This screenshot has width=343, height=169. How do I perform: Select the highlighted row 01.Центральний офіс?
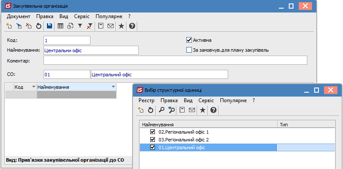click(x=237, y=147)
